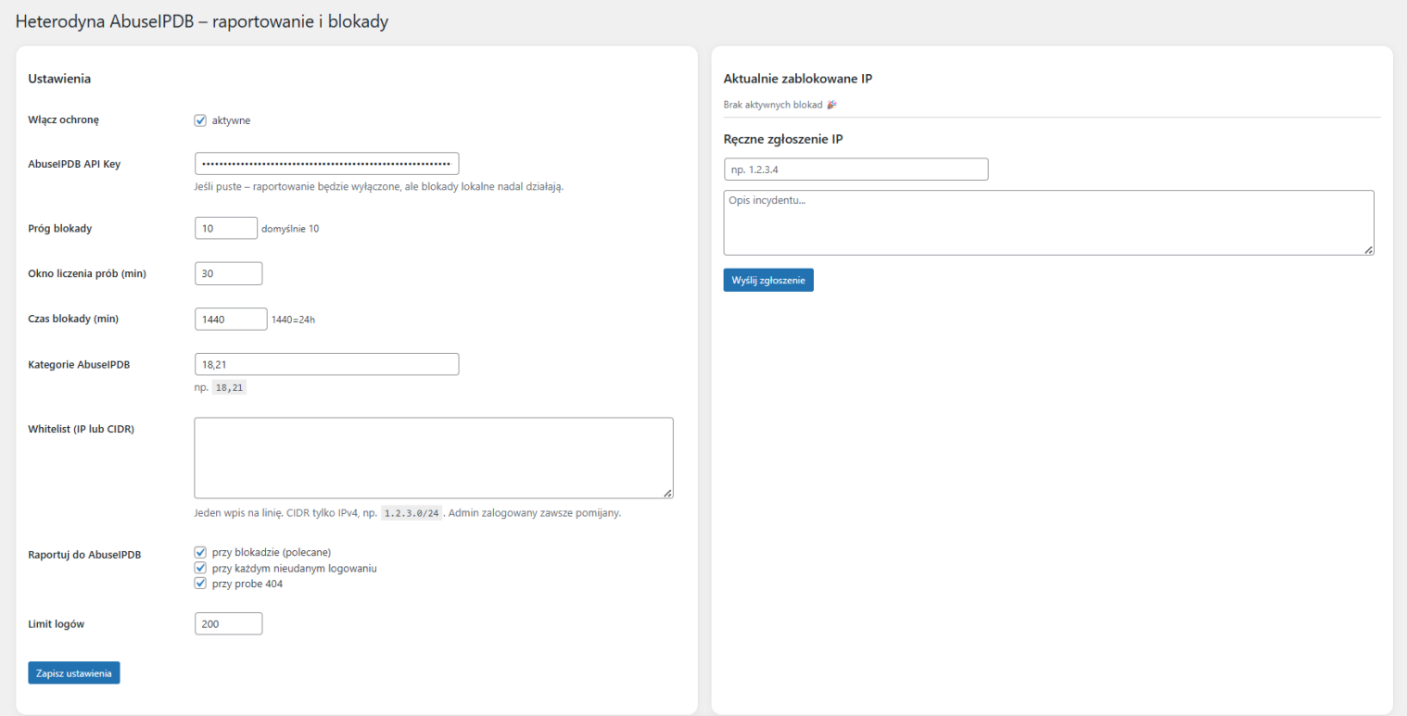This screenshot has width=1407, height=716.
Task: Toggle 'przy każdym nieudanym logowaniu' checkbox
Action: click(x=200, y=568)
